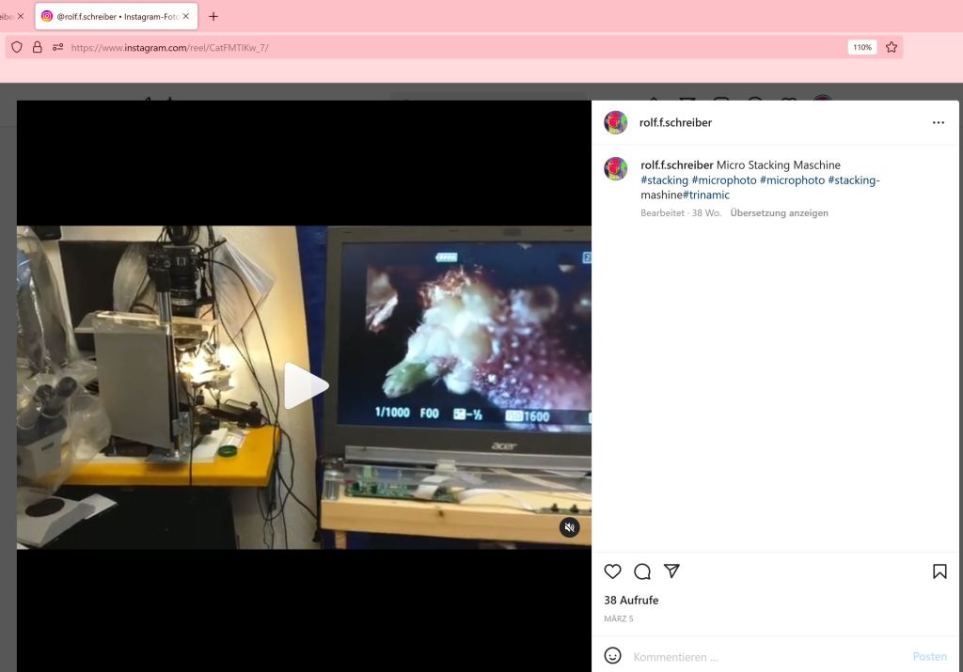Screen dimensions: 963x672
Task: Save the post with the bookmark icon
Action: coord(939,571)
